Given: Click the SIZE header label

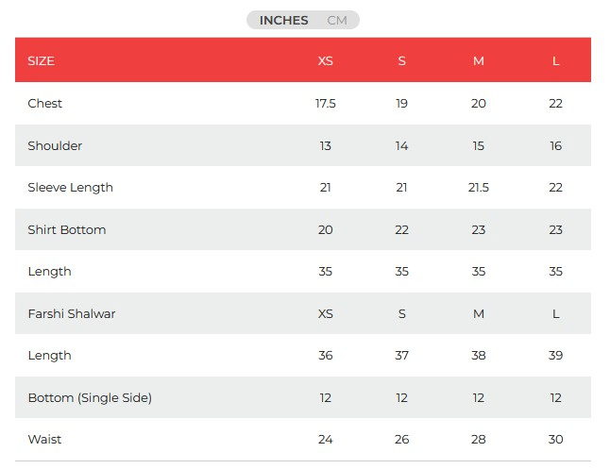Looking at the screenshot, I should [x=42, y=61].
